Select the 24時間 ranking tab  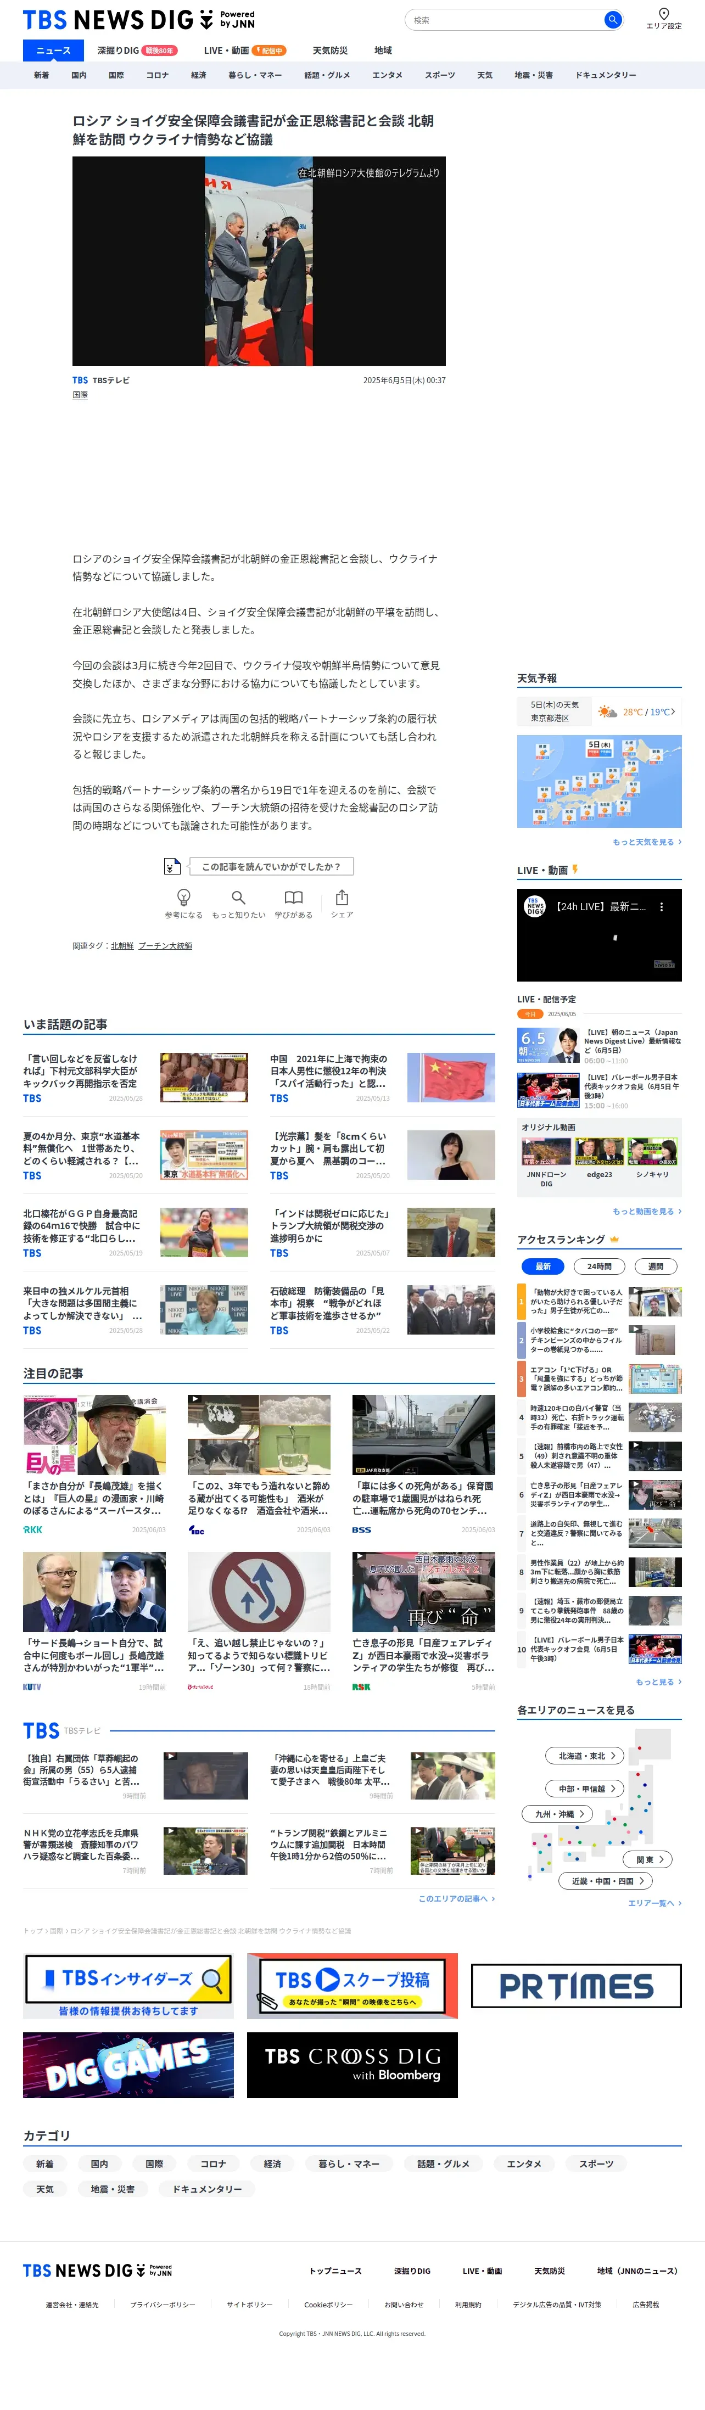[599, 1266]
